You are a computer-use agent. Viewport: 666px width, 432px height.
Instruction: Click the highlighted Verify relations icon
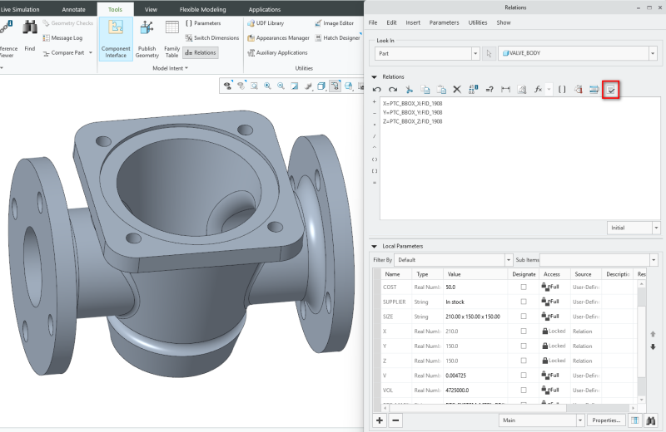coord(611,89)
